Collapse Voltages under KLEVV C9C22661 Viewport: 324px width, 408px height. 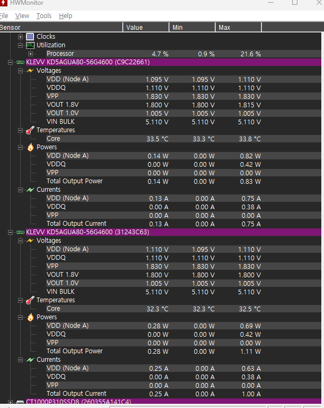tap(20, 71)
